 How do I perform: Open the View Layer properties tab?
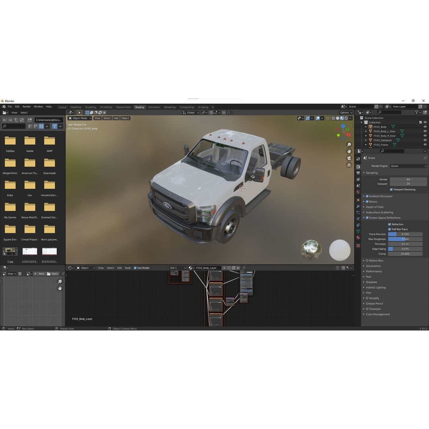coord(358,179)
